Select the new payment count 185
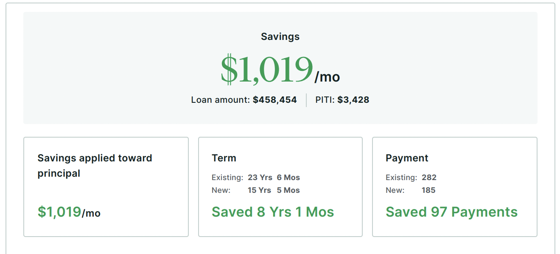Screen dimensions: 560x254 click(428, 190)
